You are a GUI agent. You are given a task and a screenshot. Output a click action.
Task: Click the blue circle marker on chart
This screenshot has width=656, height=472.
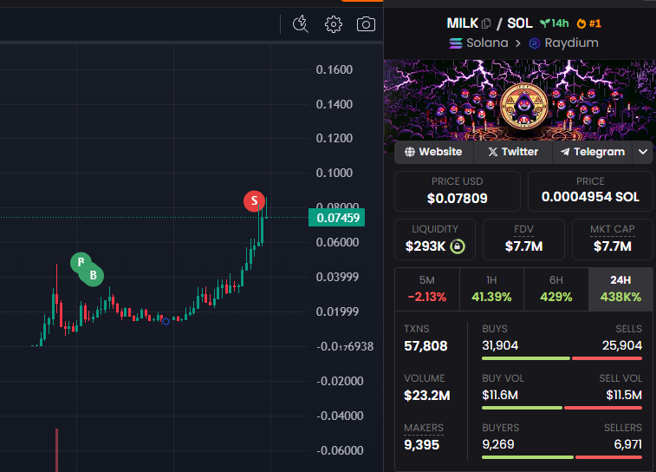point(166,322)
